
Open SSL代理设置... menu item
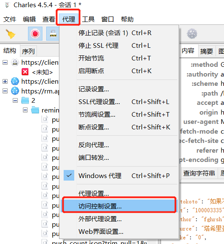pyautogui.click(x=119, y=102)
